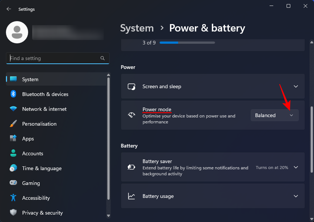Click the System breadcrumb link
The width and height of the screenshot is (314, 222).
[x=137, y=28]
